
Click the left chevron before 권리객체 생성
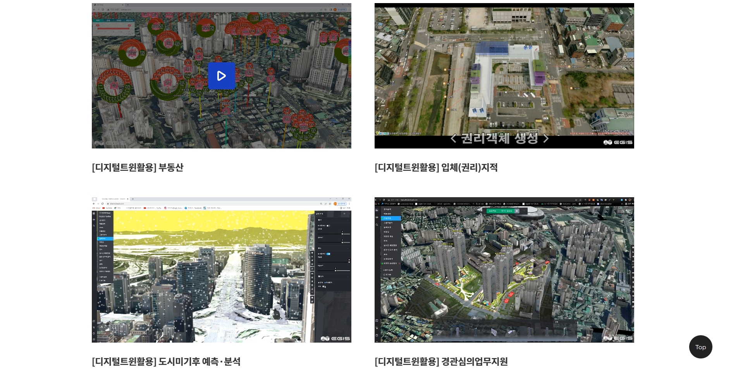click(x=453, y=138)
